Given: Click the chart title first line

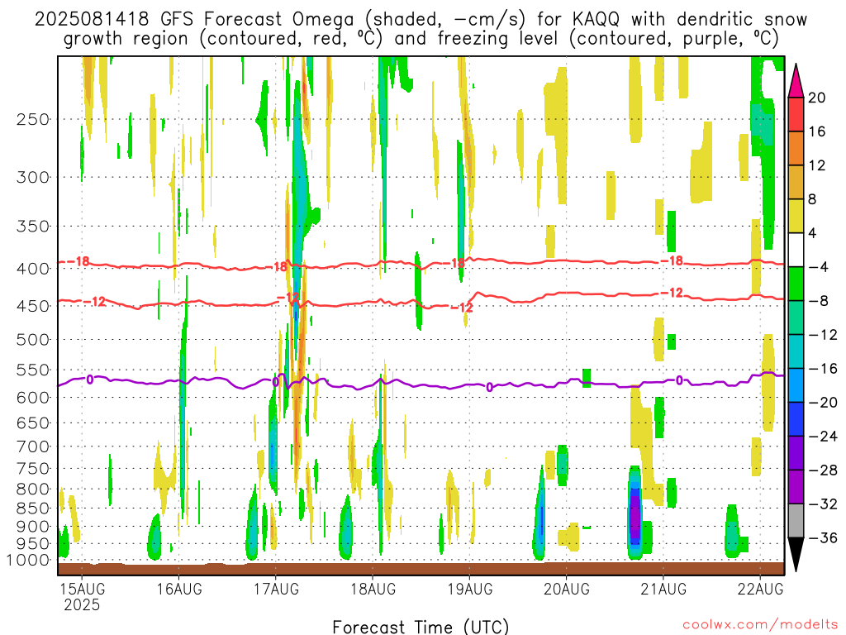Looking at the screenshot, I should pos(421,20).
